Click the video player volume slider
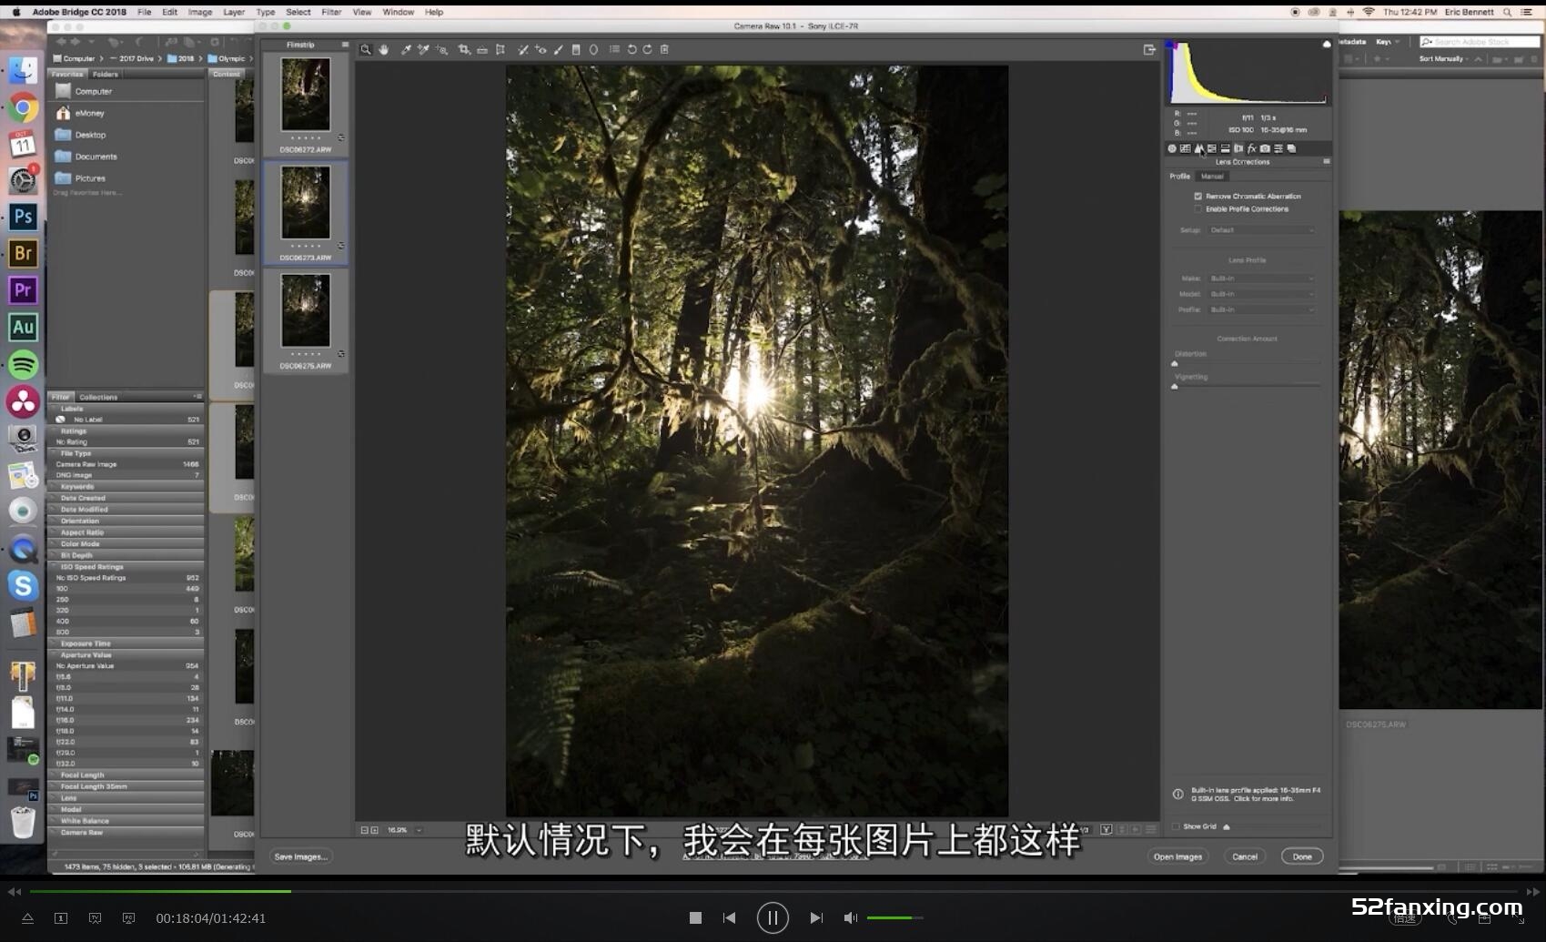This screenshot has height=942, width=1546. click(894, 917)
